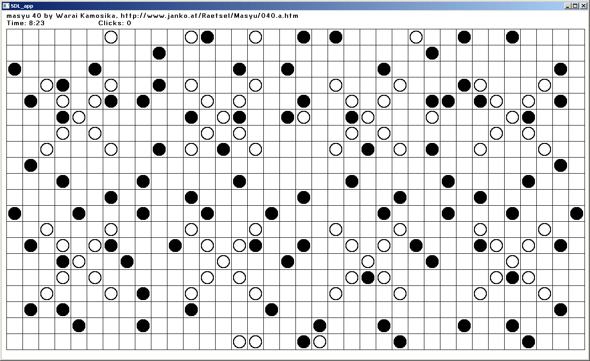Click the upper black circle in leftmost column
Viewport: 590px width, 361px height.
click(x=15, y=69)
